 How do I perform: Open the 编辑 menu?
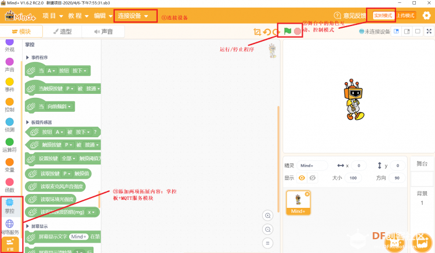[x=103, y=16]
